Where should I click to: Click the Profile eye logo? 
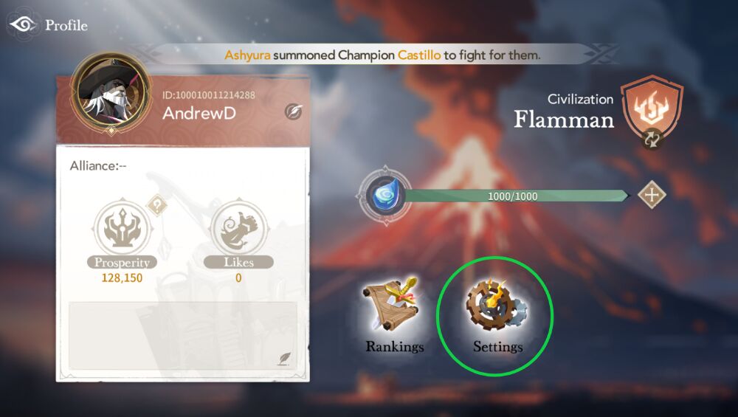point(22,24)
